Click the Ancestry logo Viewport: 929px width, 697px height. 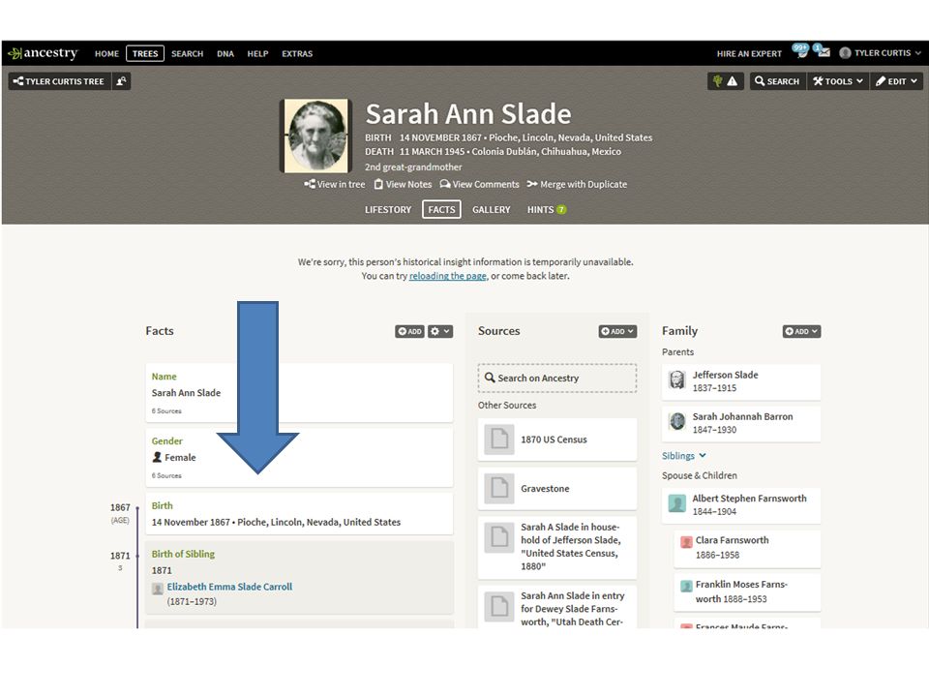pyautogui.click(x=43, y=53)
